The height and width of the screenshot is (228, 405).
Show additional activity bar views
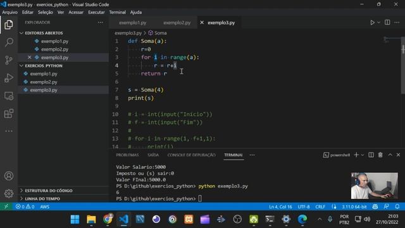[x=9, y=131]
